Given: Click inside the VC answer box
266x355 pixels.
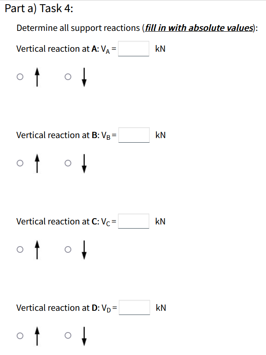Looking at the screenshot, I should [133, 221].
